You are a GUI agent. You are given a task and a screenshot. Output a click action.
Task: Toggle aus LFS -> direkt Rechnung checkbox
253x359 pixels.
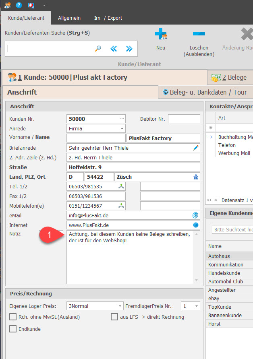(x=114, y=317)
